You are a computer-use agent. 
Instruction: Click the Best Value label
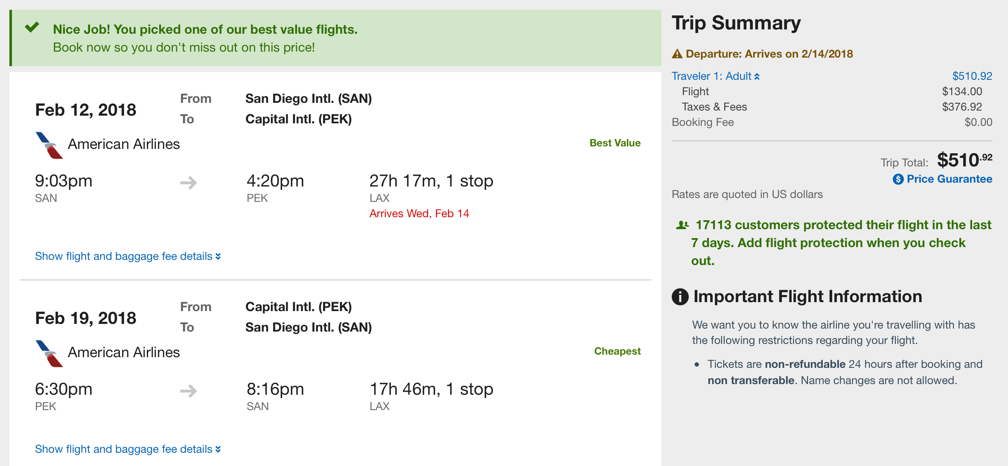615,143
